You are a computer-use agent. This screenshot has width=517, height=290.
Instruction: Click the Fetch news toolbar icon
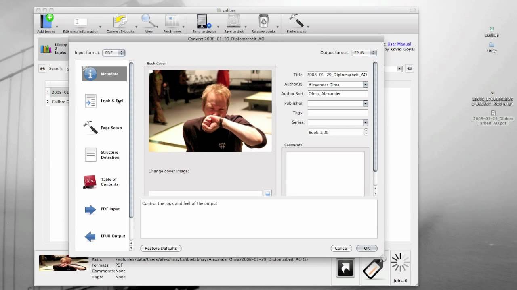pos(172,21)
